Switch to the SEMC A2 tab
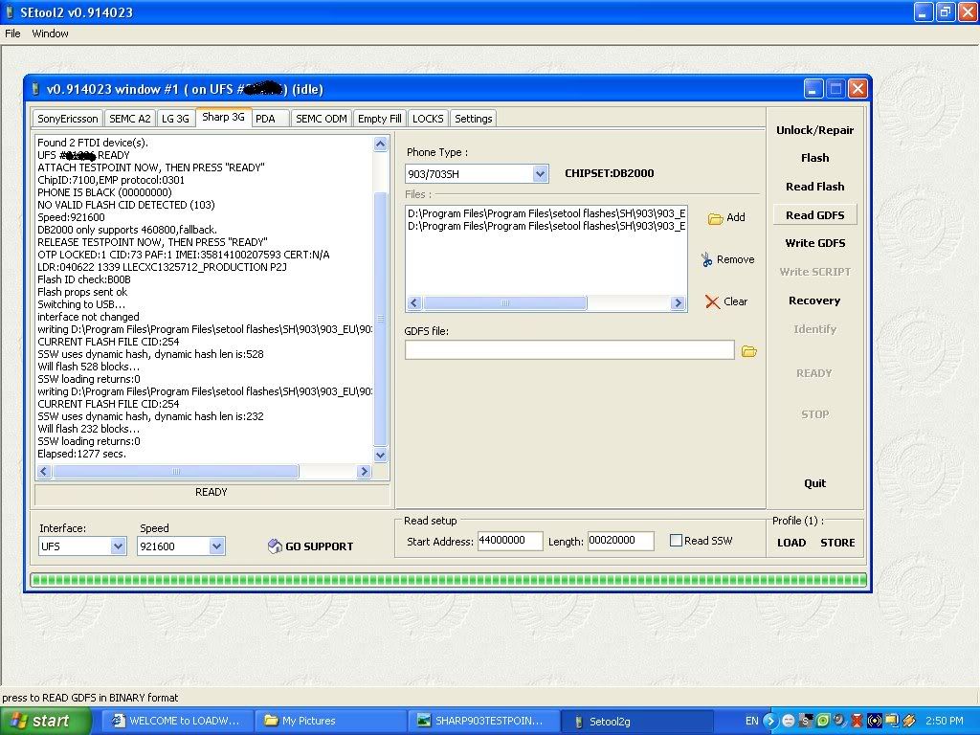Image resolution: width=980 pixels, height=735 pixels. click(129, 119)
